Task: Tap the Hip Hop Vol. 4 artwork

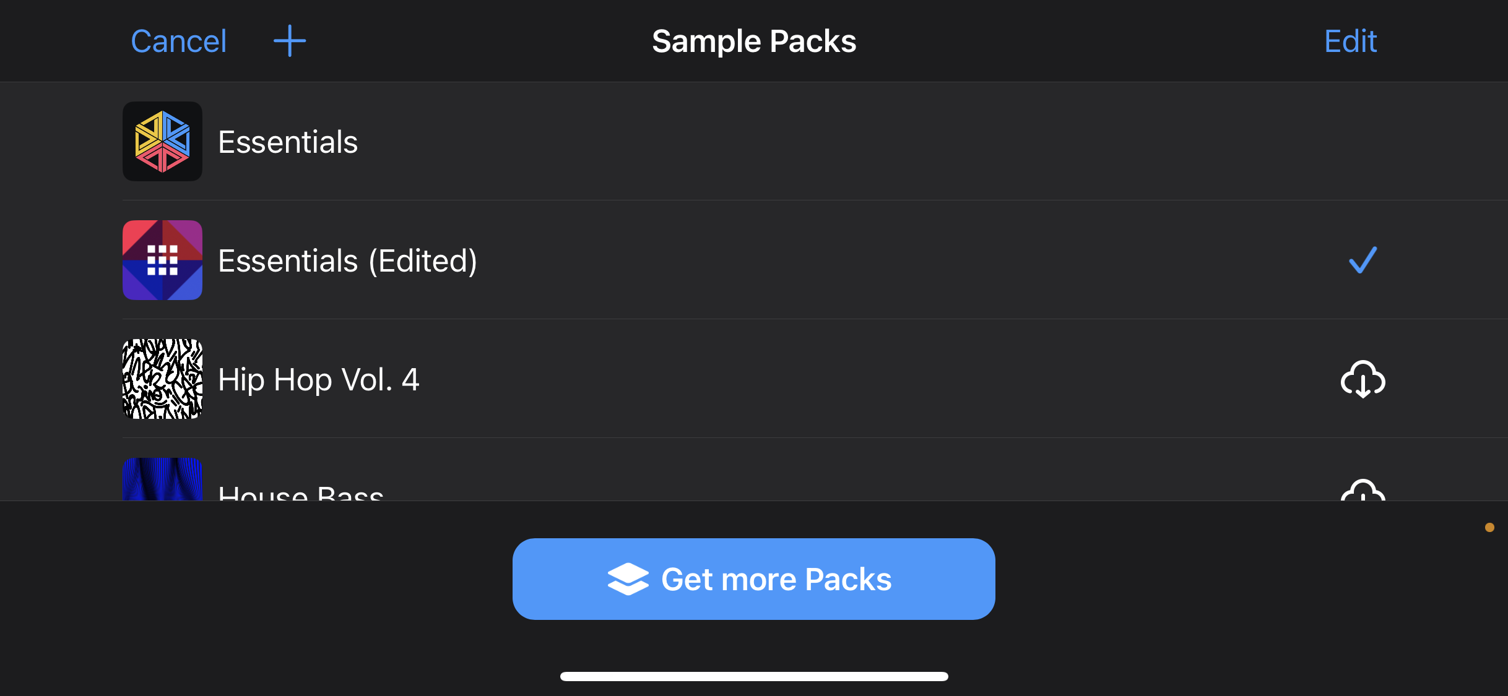Action: point(162,379)
